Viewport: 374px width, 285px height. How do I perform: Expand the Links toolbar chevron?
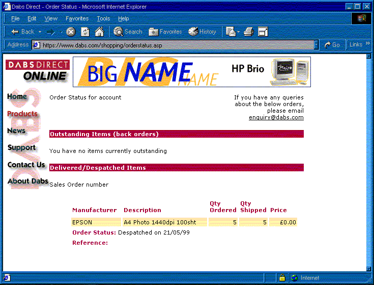367,43
